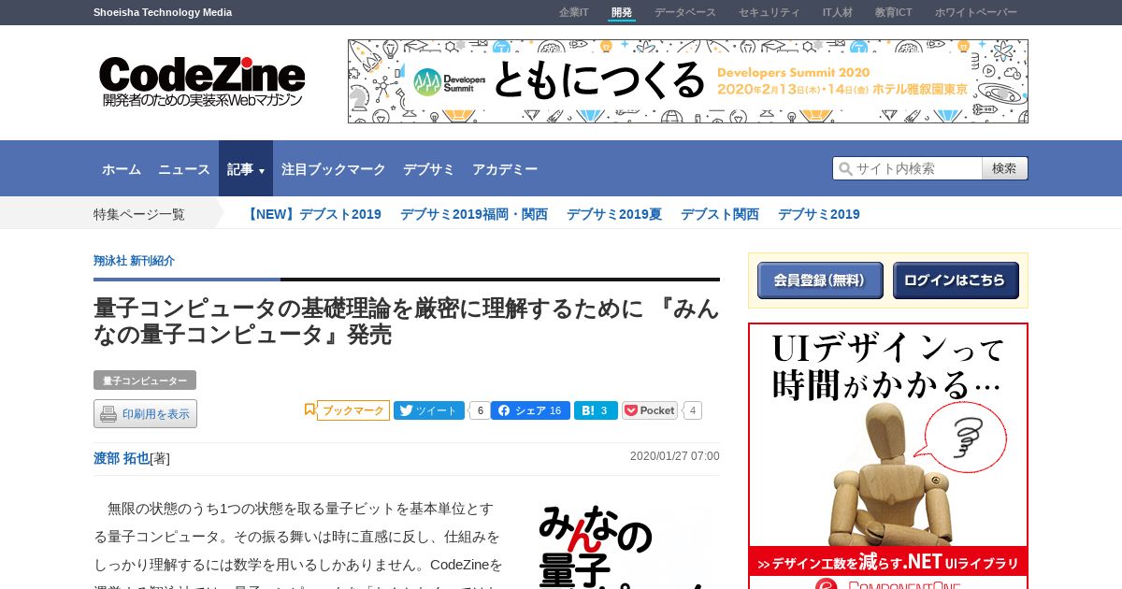The height and width of the screenshot is (589, 1122).
Task: Switch to the データベース tab
Action: [685, 12]
